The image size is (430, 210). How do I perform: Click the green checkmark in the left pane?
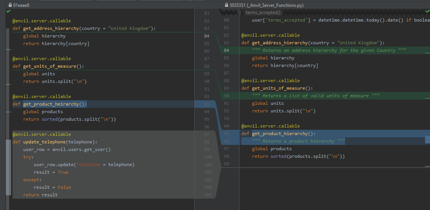(8, 11)
